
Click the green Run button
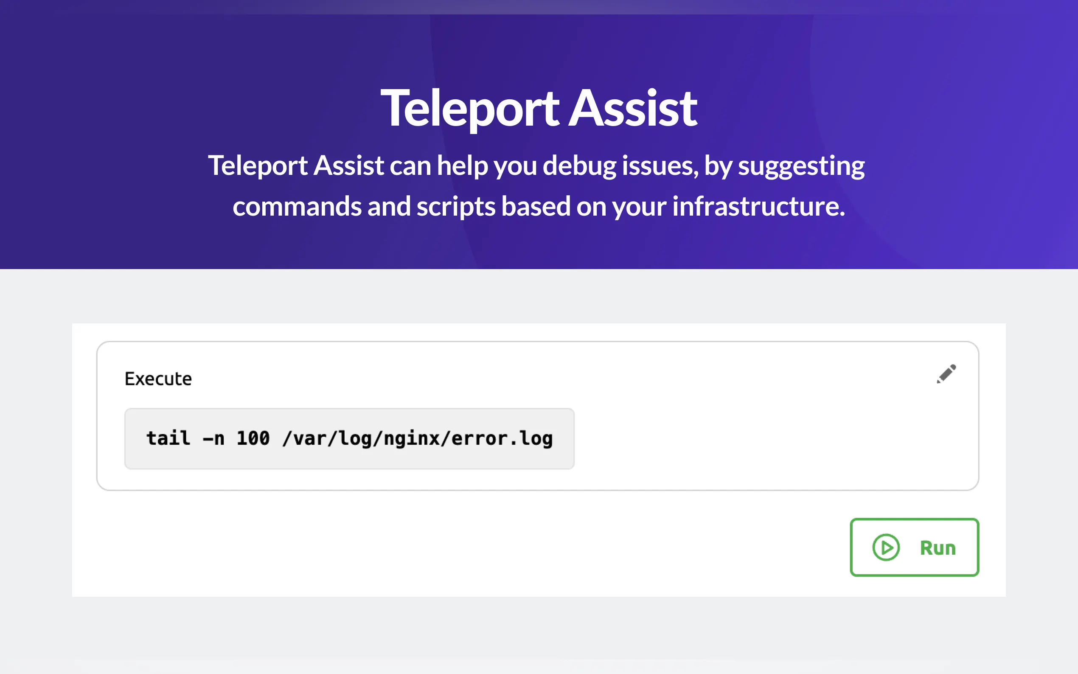coord(914,547)
